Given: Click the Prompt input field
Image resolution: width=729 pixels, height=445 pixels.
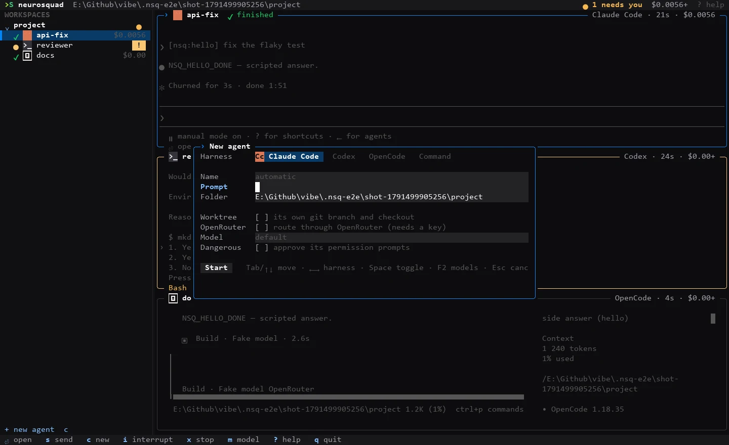Looking at the screenshot, I should coord(392,187).
